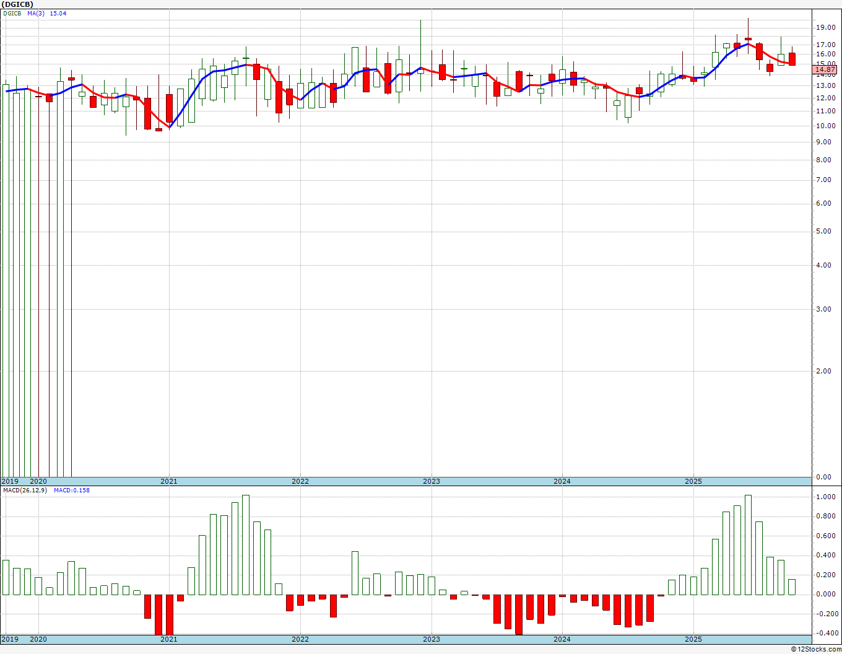Click the 7.00 price axis label
Screen dimensions: 842x654
click(x=823, y=180)
